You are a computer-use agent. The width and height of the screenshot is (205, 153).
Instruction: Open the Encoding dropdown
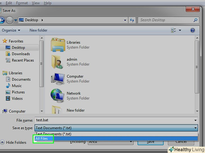tap(110, 142)
